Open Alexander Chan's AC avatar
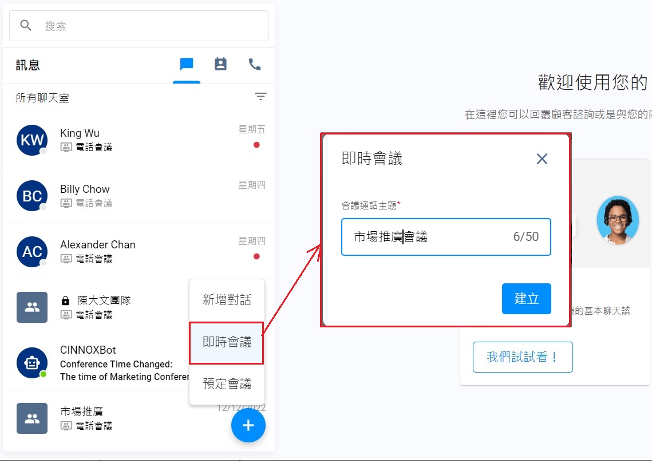652x463 pixels. 32,251
